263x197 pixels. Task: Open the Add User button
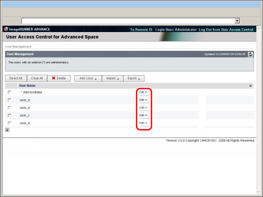pyautogui.click(x=88, y=78)
